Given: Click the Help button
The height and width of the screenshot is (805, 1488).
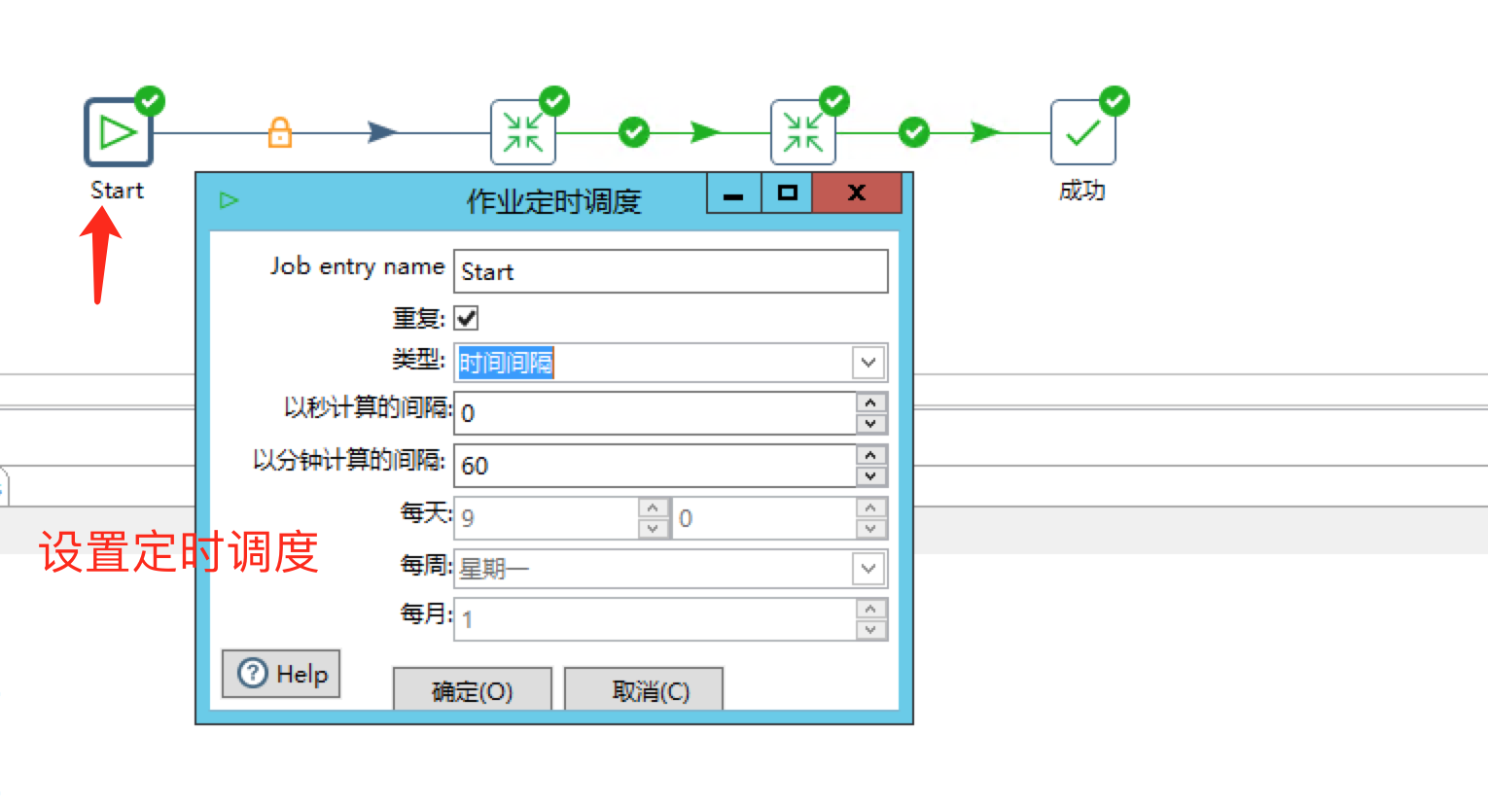Looking at the screenshot, I should pyautogui.click(x=280, y=673).
